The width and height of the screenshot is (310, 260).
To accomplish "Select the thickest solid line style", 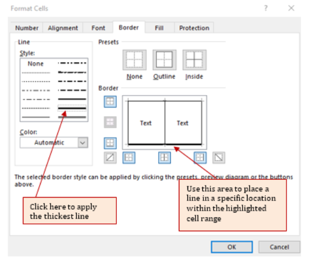I will point(72,108).
